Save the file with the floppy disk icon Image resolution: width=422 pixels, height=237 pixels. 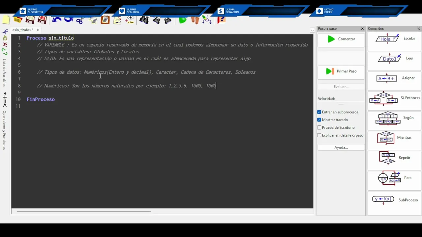point(30,20)
